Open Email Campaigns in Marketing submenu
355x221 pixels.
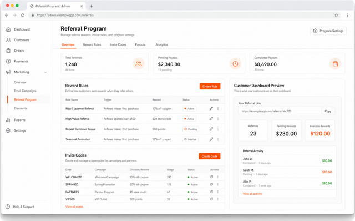pyautogui.click(x=25, y=91)
